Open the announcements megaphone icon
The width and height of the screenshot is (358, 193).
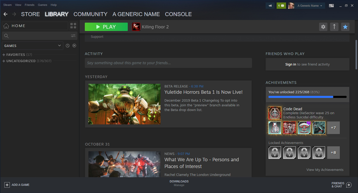[270, 5]
